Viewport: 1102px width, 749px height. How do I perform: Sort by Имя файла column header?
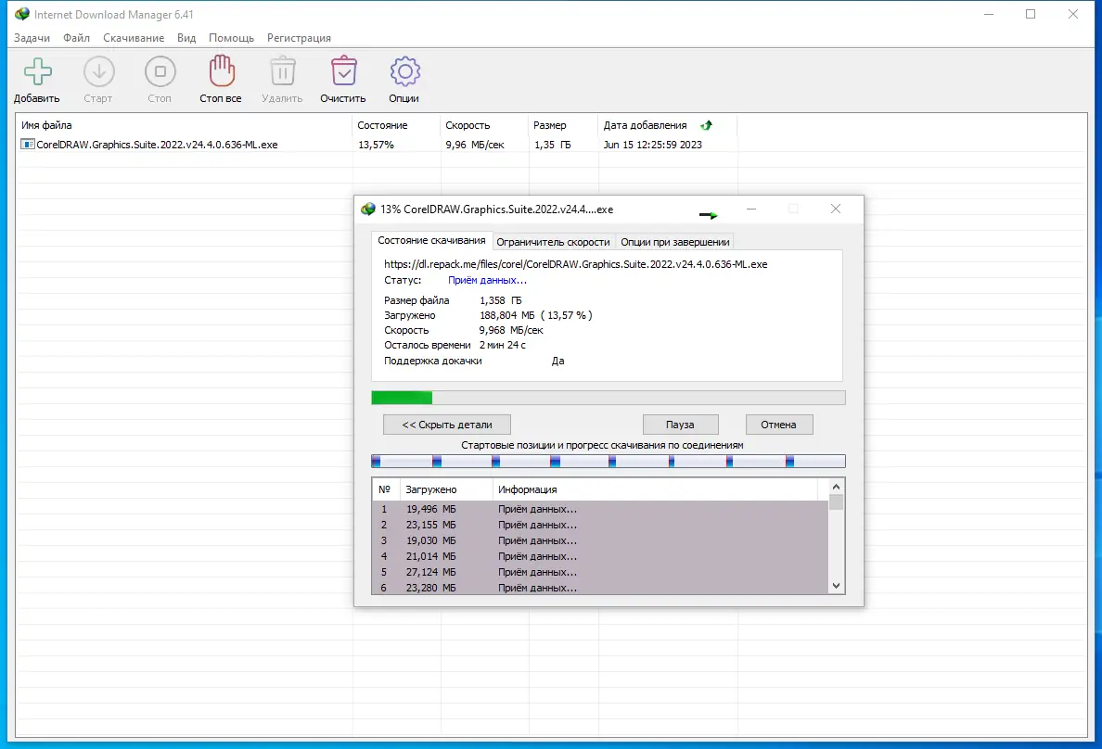pyautogui.click(x=185, y=125)
